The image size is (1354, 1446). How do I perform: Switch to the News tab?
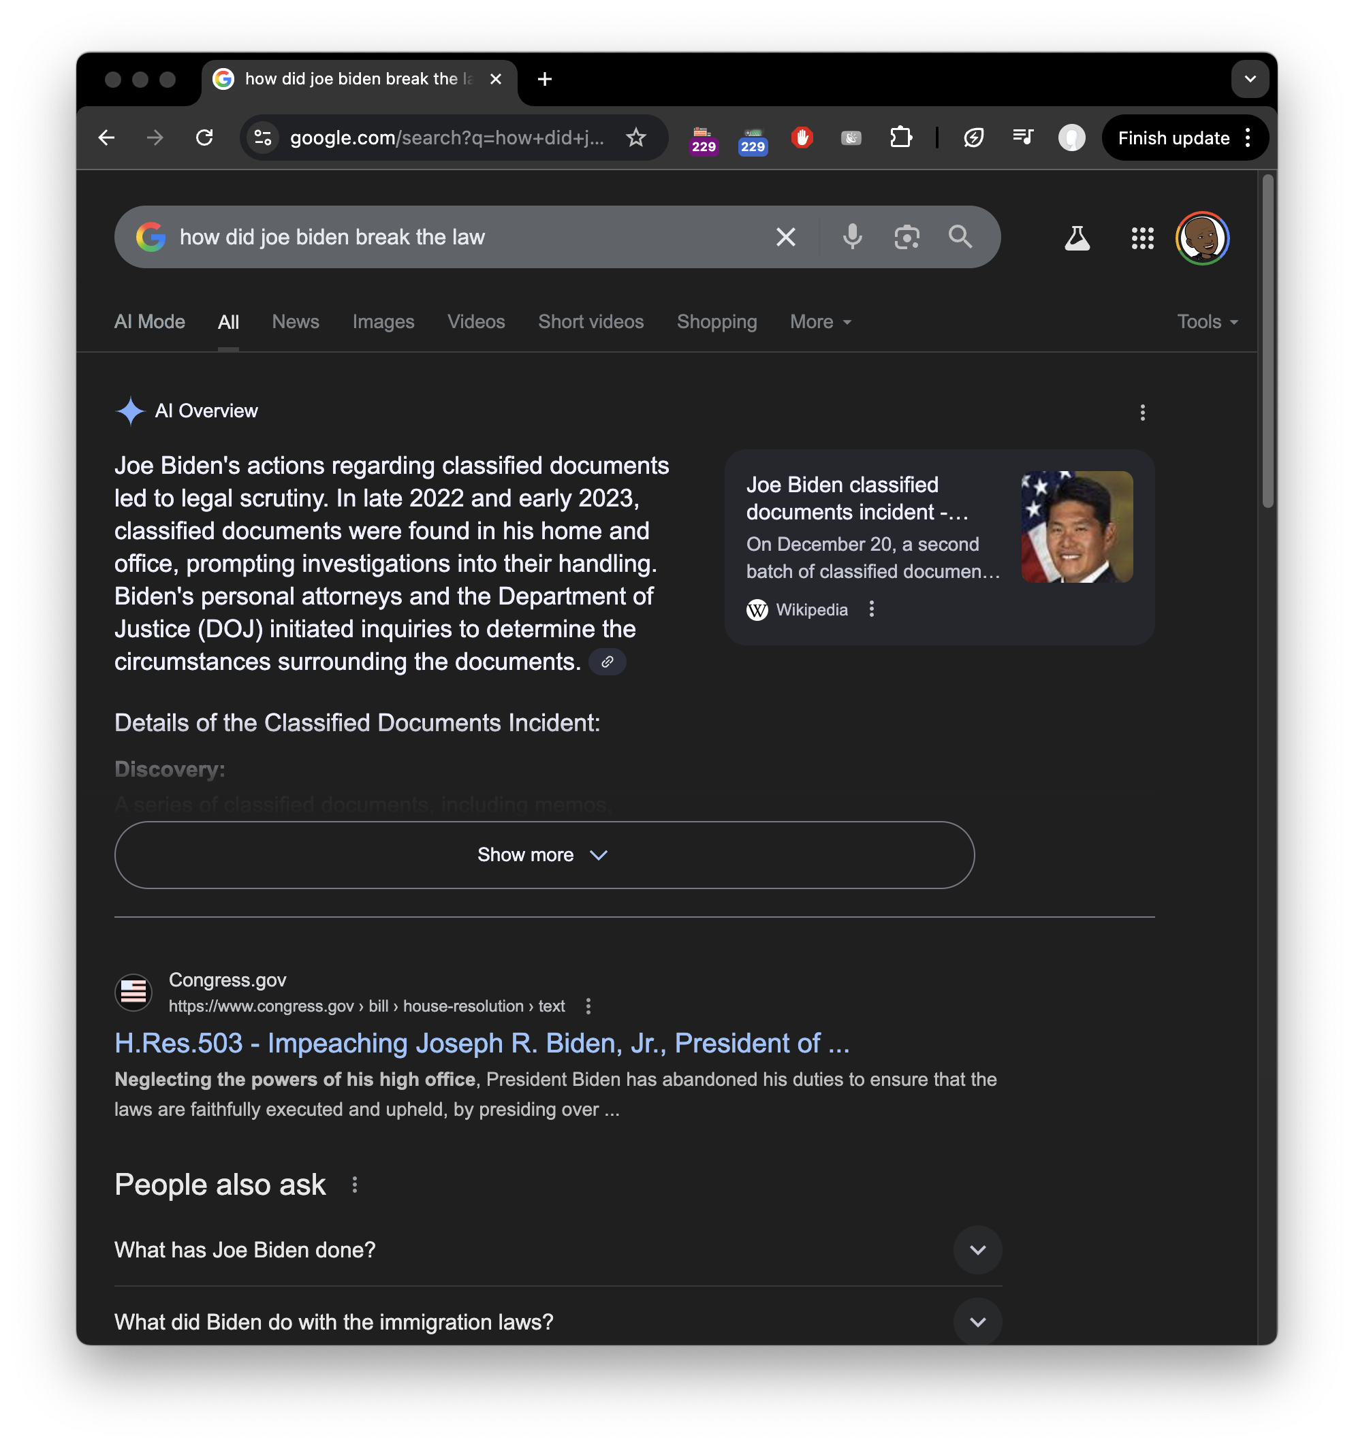tap(296, 321)
